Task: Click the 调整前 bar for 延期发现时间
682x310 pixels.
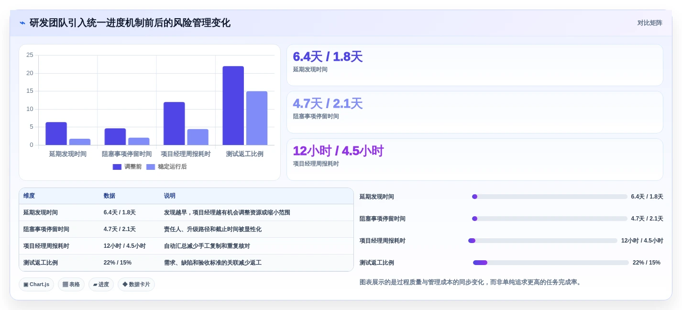Action: coord(56,133)
